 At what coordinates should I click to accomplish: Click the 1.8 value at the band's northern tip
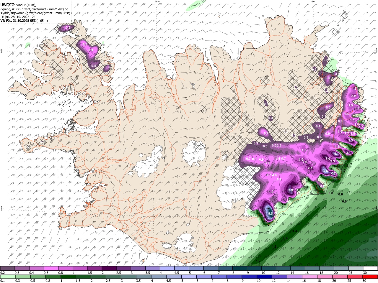pos(354,88)
